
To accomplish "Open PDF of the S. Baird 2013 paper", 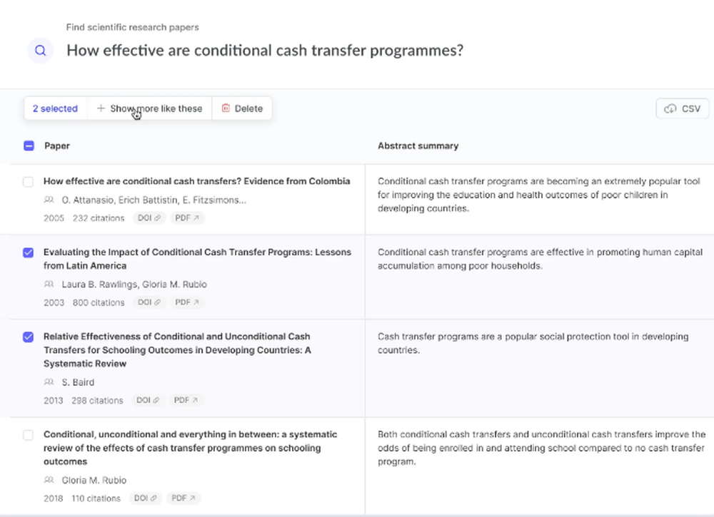I will coord(186,401).
